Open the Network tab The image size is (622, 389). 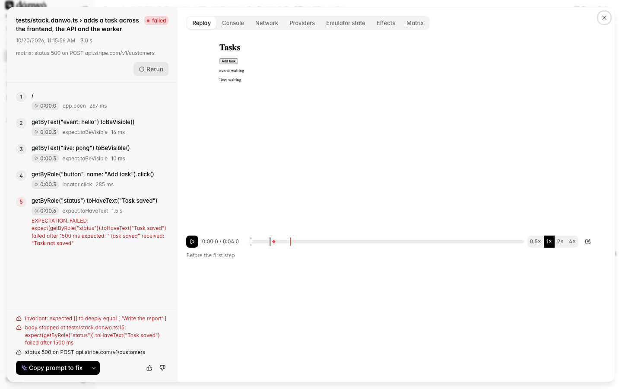click(x=267, y=23)
